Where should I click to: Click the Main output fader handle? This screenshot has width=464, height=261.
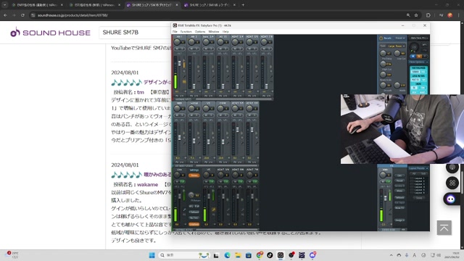(385, 198)
